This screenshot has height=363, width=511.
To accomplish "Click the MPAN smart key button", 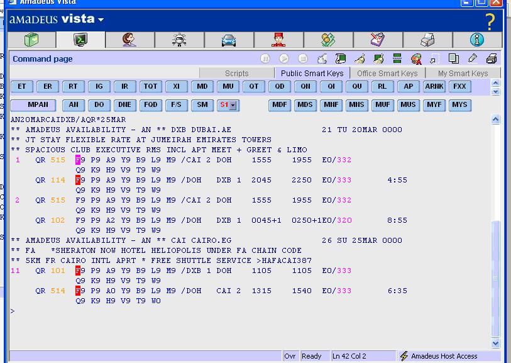I will pyautogui.click(x=33, y=105).
